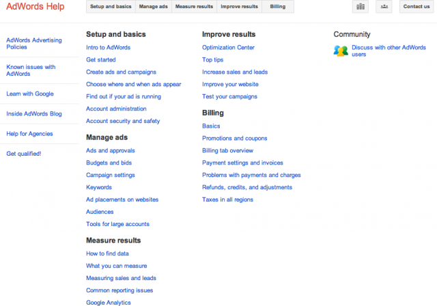The width and height of the screenshot is (437, 306).
Task: Open the Measure results tab
Action: tap(194, 6)
